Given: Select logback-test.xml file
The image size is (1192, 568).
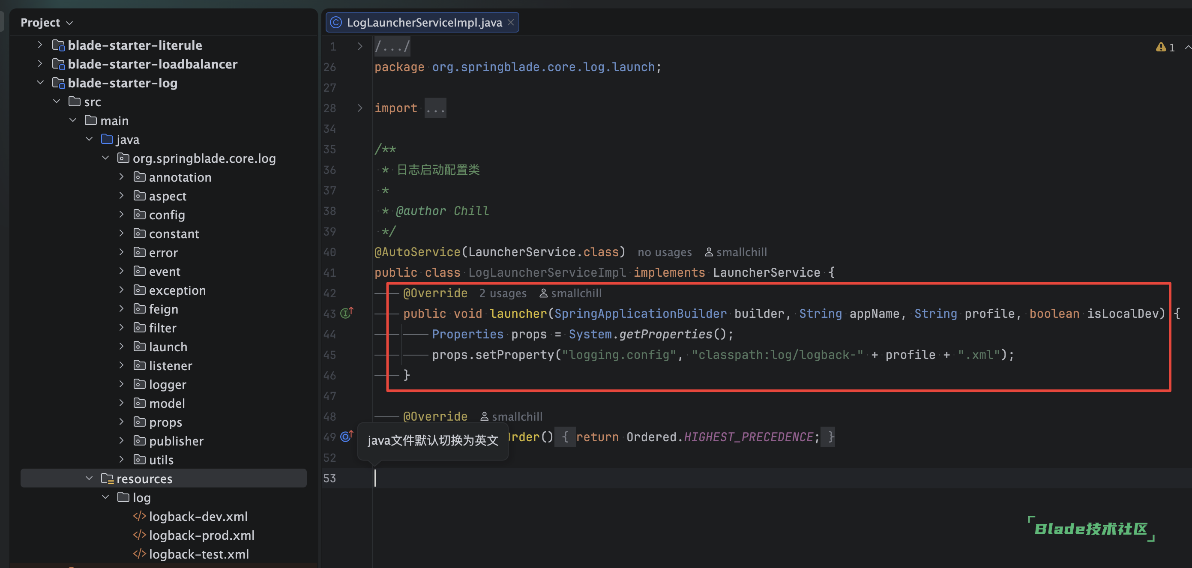Looking at the screenshot, I should (x=198, y=554).
